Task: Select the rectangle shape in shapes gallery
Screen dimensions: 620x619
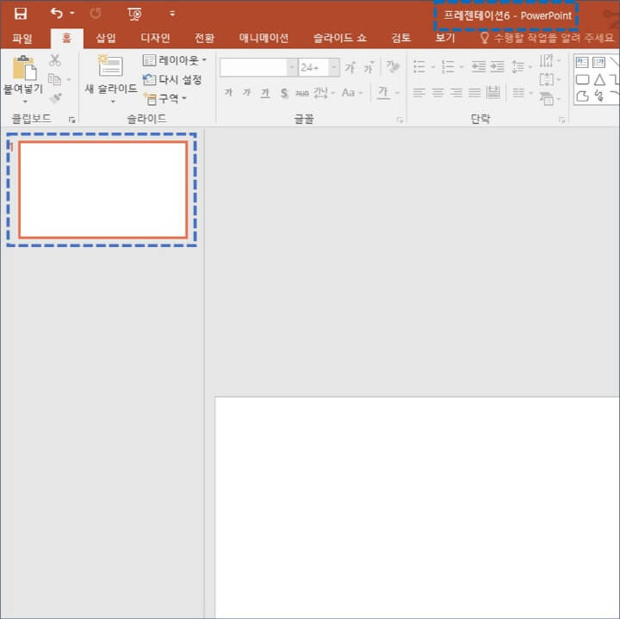Action: click(x=582, y=79)
